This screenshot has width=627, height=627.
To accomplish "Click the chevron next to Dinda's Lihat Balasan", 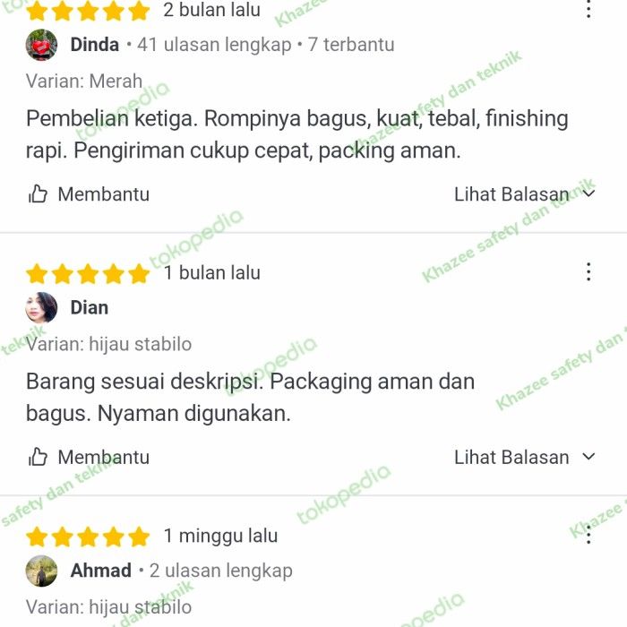I will 588,193.
